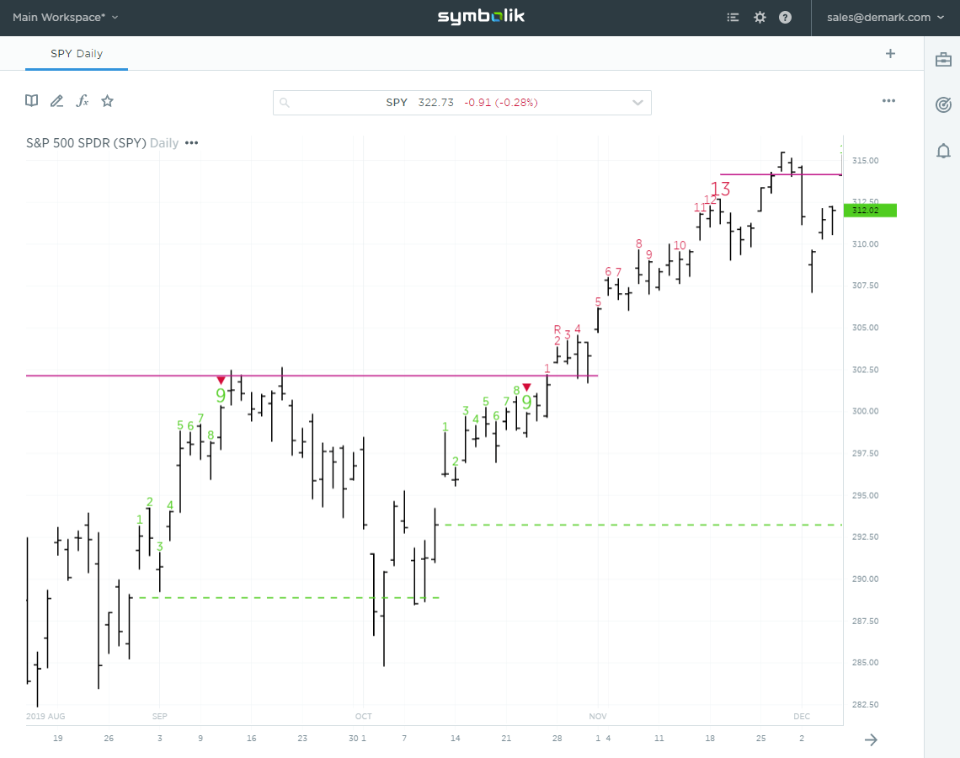Open the chart title ellipsis menu
The width and height of the screenshot is (960, 758).
click(191, 142)
